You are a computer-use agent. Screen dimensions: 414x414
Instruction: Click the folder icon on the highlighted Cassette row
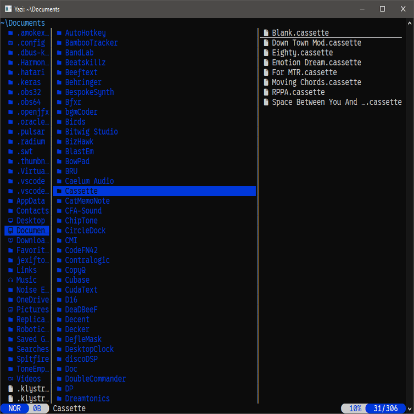click(59, 191)
